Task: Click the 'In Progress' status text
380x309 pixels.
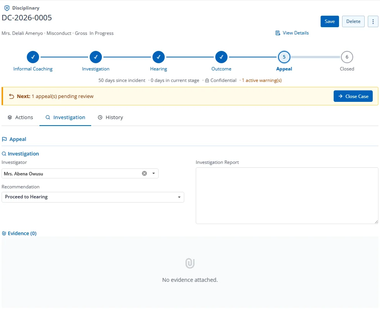Action: pos(102,33)
